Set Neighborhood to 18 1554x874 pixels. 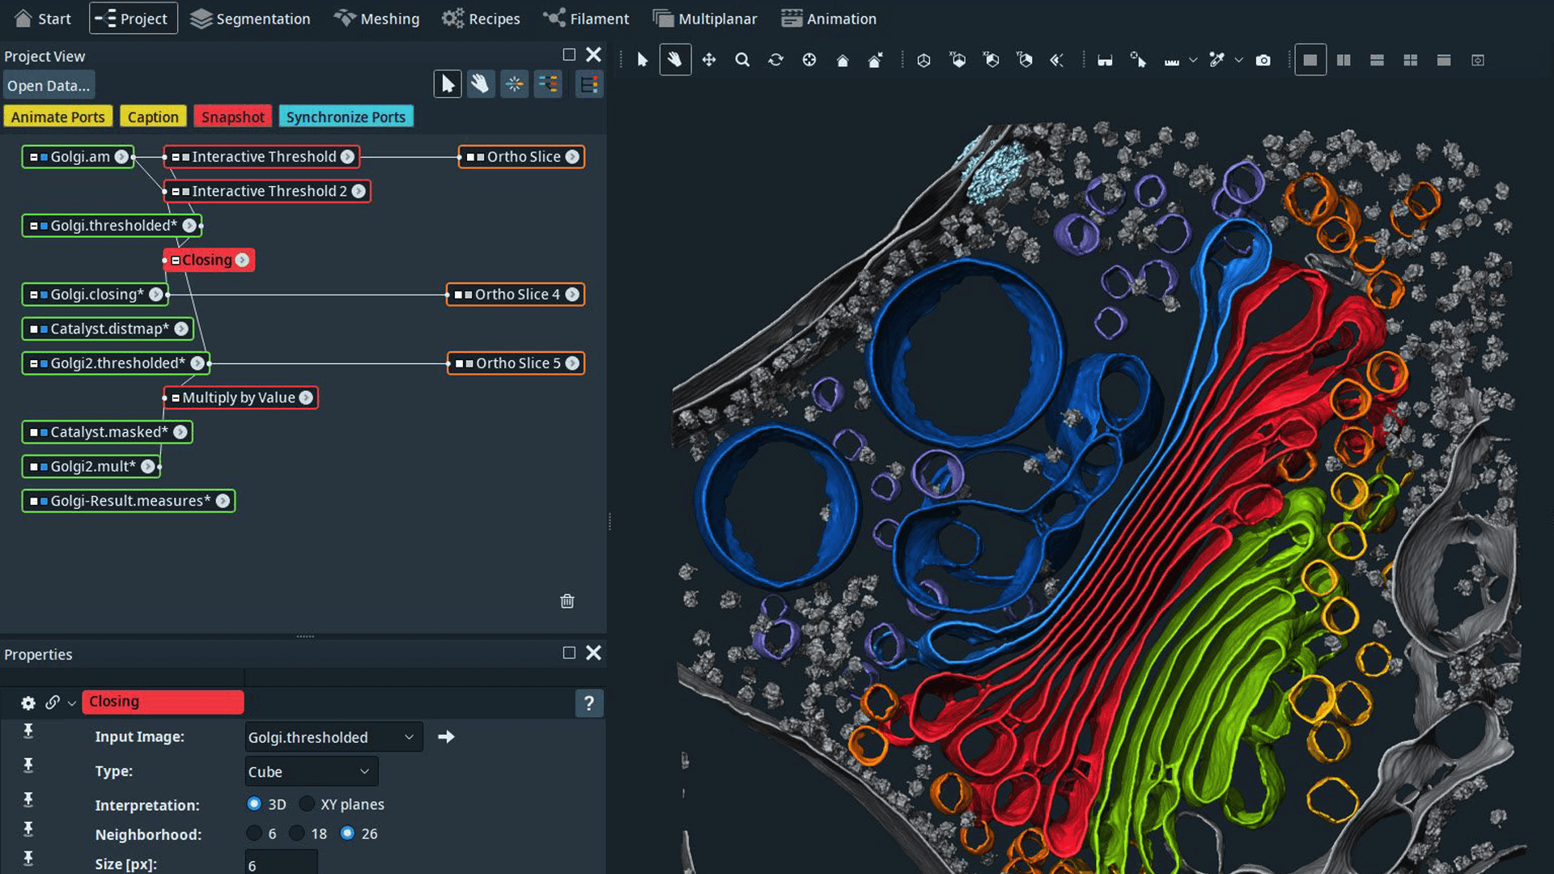pyautogui.click(x=297, y=834)
